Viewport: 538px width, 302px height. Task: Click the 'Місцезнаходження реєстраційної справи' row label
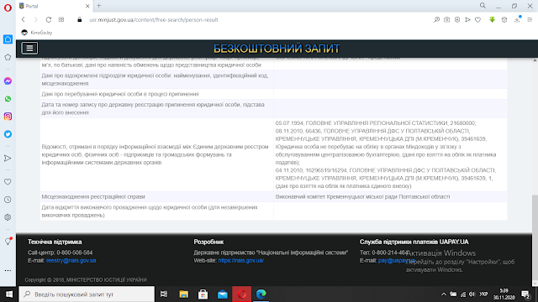93,196
